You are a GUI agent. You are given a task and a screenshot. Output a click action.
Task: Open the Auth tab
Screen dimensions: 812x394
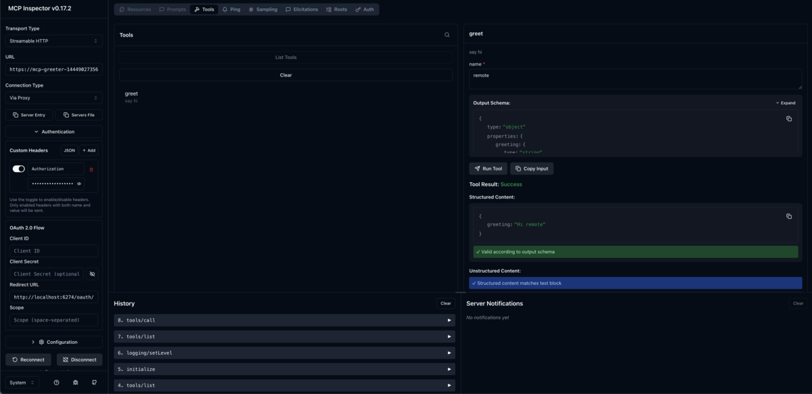[x=365, y=9]
